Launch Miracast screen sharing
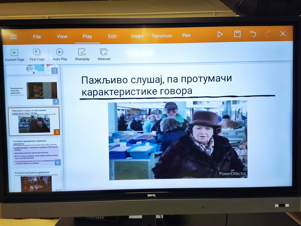This screenshot has width=301, height=226. click(104, 54)
